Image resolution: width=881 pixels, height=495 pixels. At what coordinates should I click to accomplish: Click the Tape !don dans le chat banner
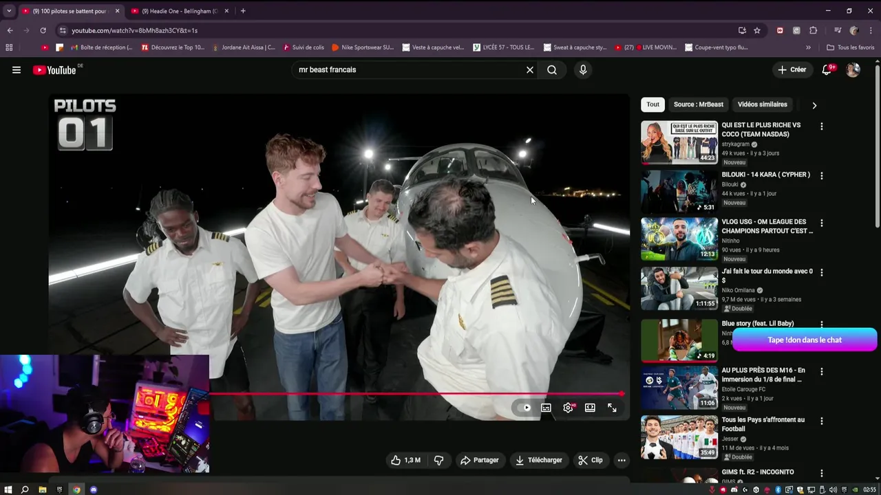click(805, 340)
